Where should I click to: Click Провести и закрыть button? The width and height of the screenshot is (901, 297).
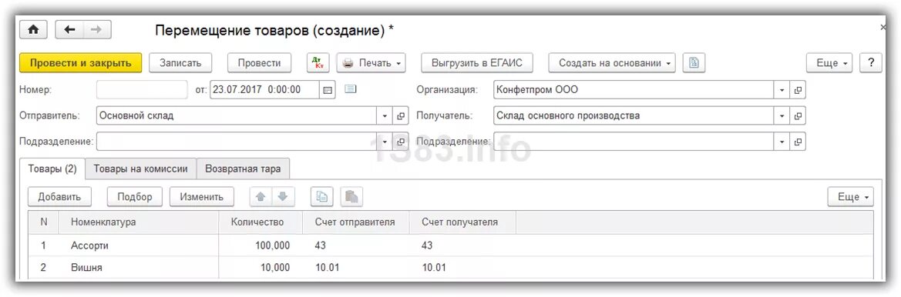(80, 63)
